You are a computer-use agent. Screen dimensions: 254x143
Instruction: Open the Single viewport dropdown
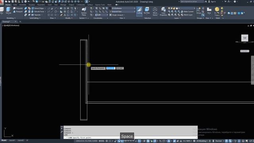pos(117,15)
